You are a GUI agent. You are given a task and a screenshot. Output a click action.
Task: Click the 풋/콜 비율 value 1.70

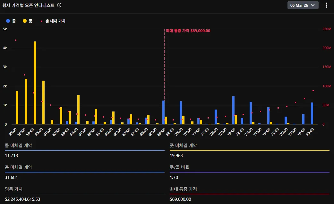point(174,177)
